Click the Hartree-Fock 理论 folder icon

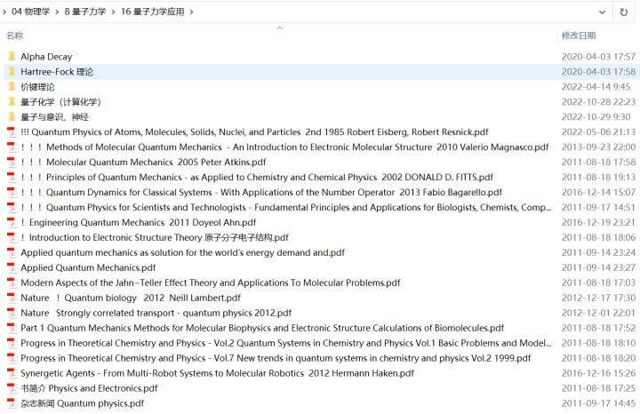pos(12,72)
